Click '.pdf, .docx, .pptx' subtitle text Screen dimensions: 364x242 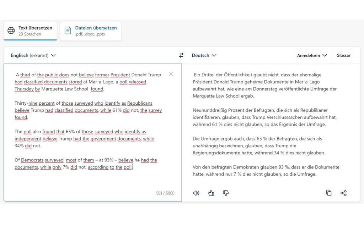pos(90,34)
